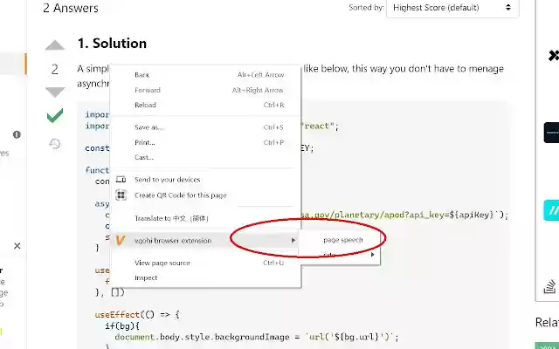Open vgohi browser extension menu entry
The height and width of the screenshot is (349, 559).
tap(205, 241)
